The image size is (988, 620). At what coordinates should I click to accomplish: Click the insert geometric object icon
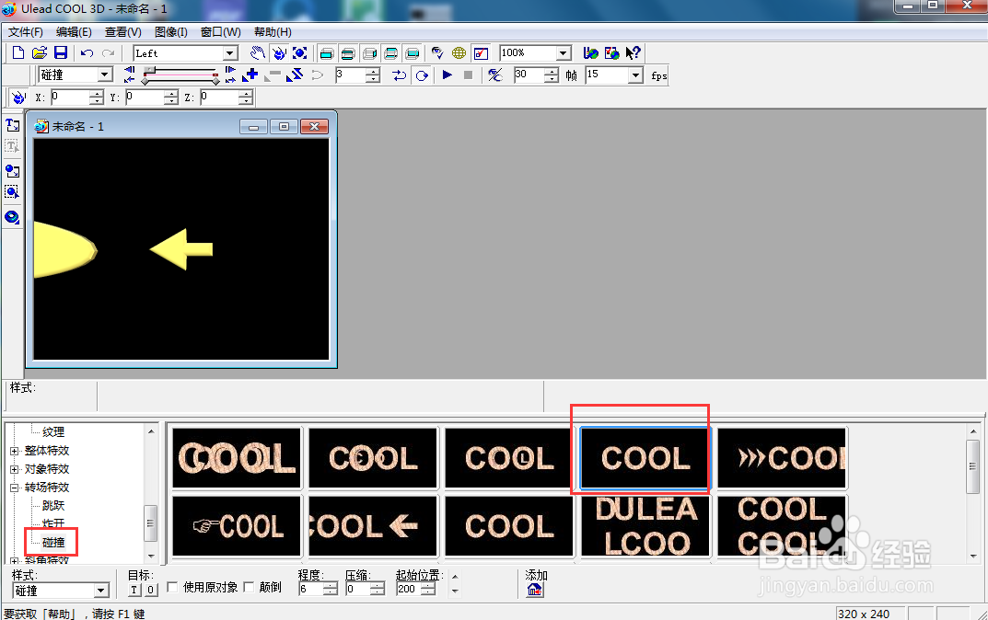12,217
